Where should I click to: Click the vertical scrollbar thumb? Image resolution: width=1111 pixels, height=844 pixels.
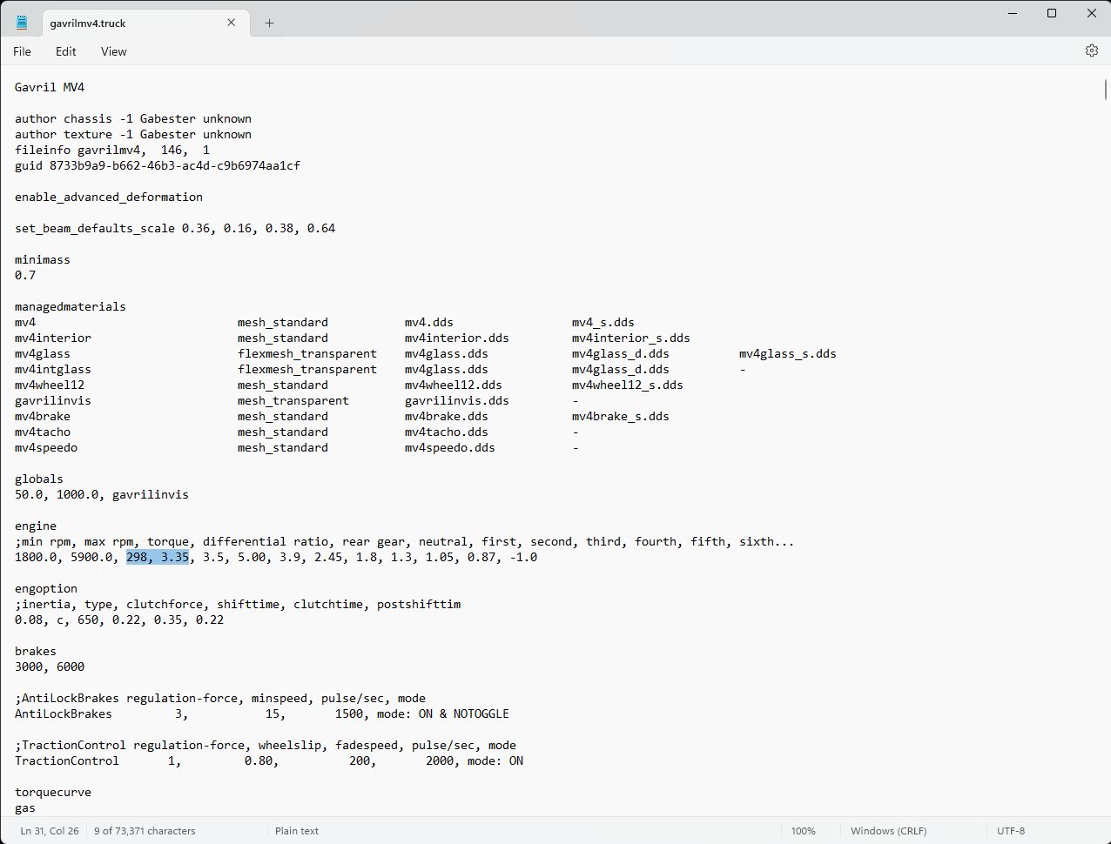point(1105,90)
